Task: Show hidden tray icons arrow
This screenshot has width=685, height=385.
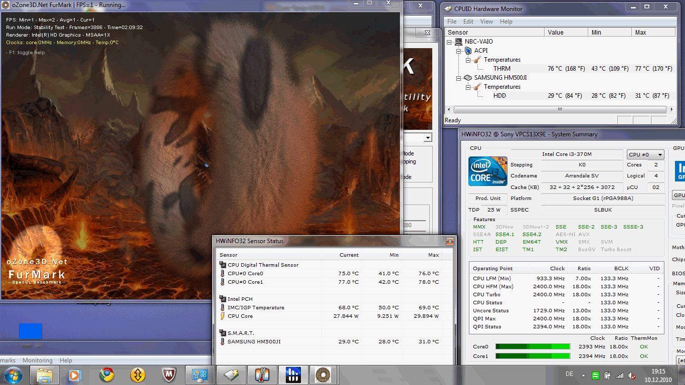Action: coord(584,375)
